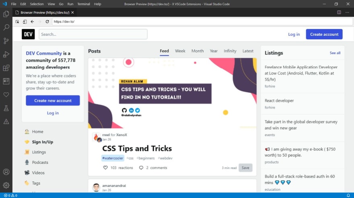Open the Terminal menu
Screen dimensions: 354x198
click(84, 4)
